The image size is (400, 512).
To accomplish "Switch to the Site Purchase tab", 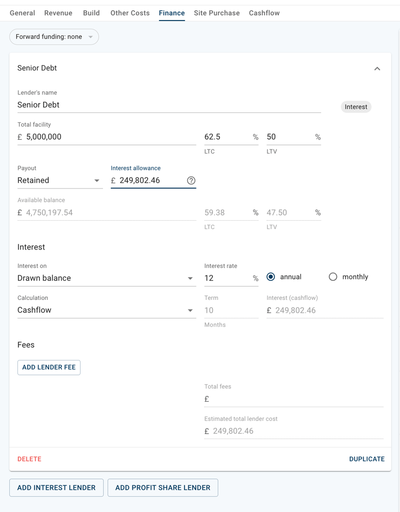I will (216, 13).
